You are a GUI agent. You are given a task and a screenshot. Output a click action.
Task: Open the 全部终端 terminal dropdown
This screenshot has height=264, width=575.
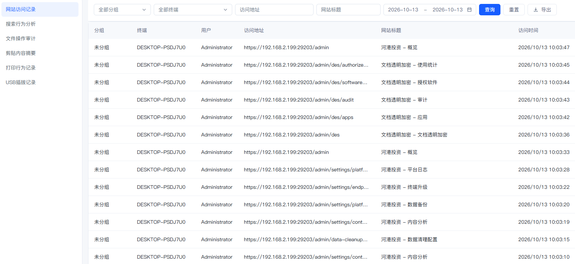(193, 10)
